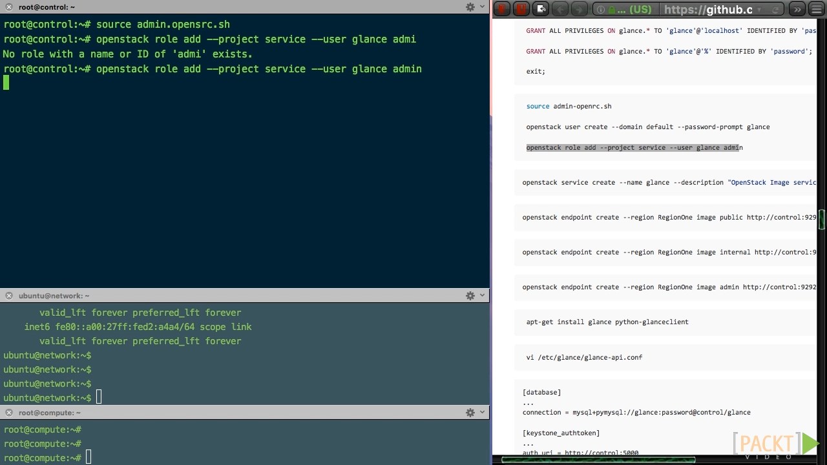827x465 pixels.
Task: Reload the page with the refresh icon
Action: (x=775, y=10)
